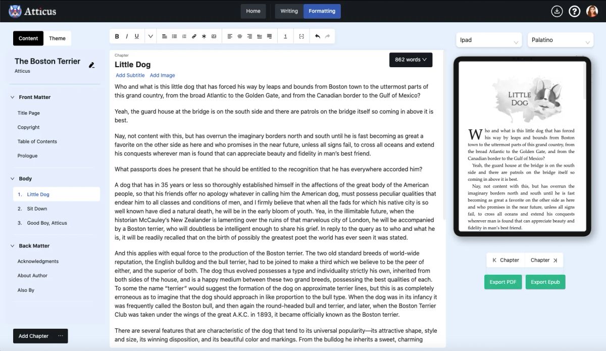The image size is (606, 351).
Task: Switch to the Theme tab
Action: tap(58, 38)
